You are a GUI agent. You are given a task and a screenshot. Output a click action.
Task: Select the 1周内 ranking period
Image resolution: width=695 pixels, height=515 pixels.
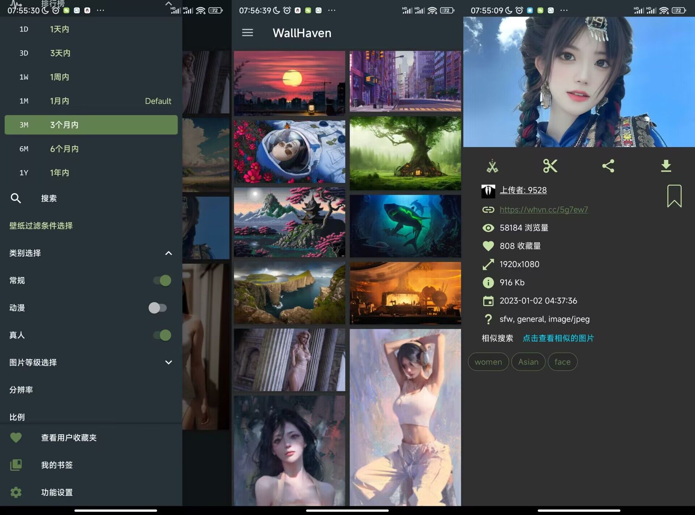(59, 77)
